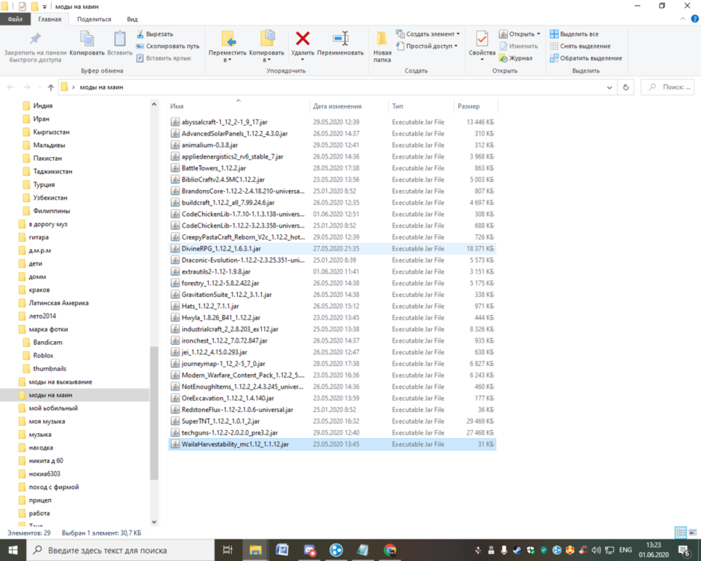Open Quick Access Toolbar customize arrow
The image size is (701, 561).
(44, 7)
